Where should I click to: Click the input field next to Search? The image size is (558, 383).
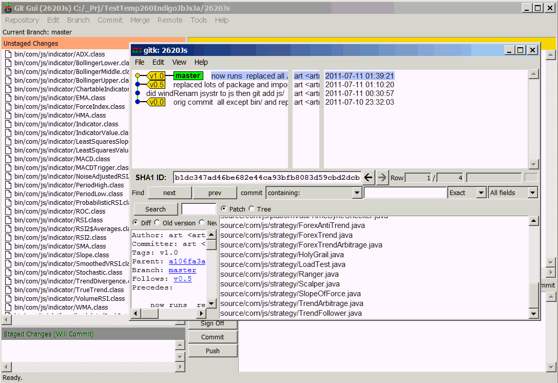point(199,209)
